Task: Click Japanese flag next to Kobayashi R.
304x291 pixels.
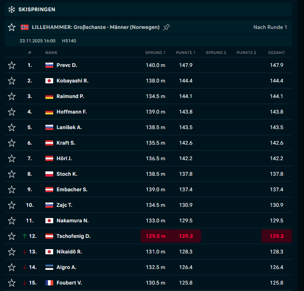Action: pos(49,81)
